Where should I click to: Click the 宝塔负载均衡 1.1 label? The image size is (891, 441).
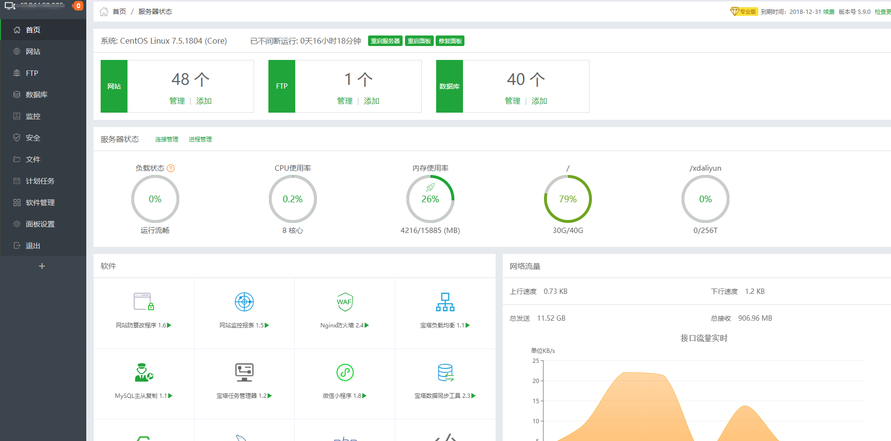pyautogui.click(x=445, y=325)
